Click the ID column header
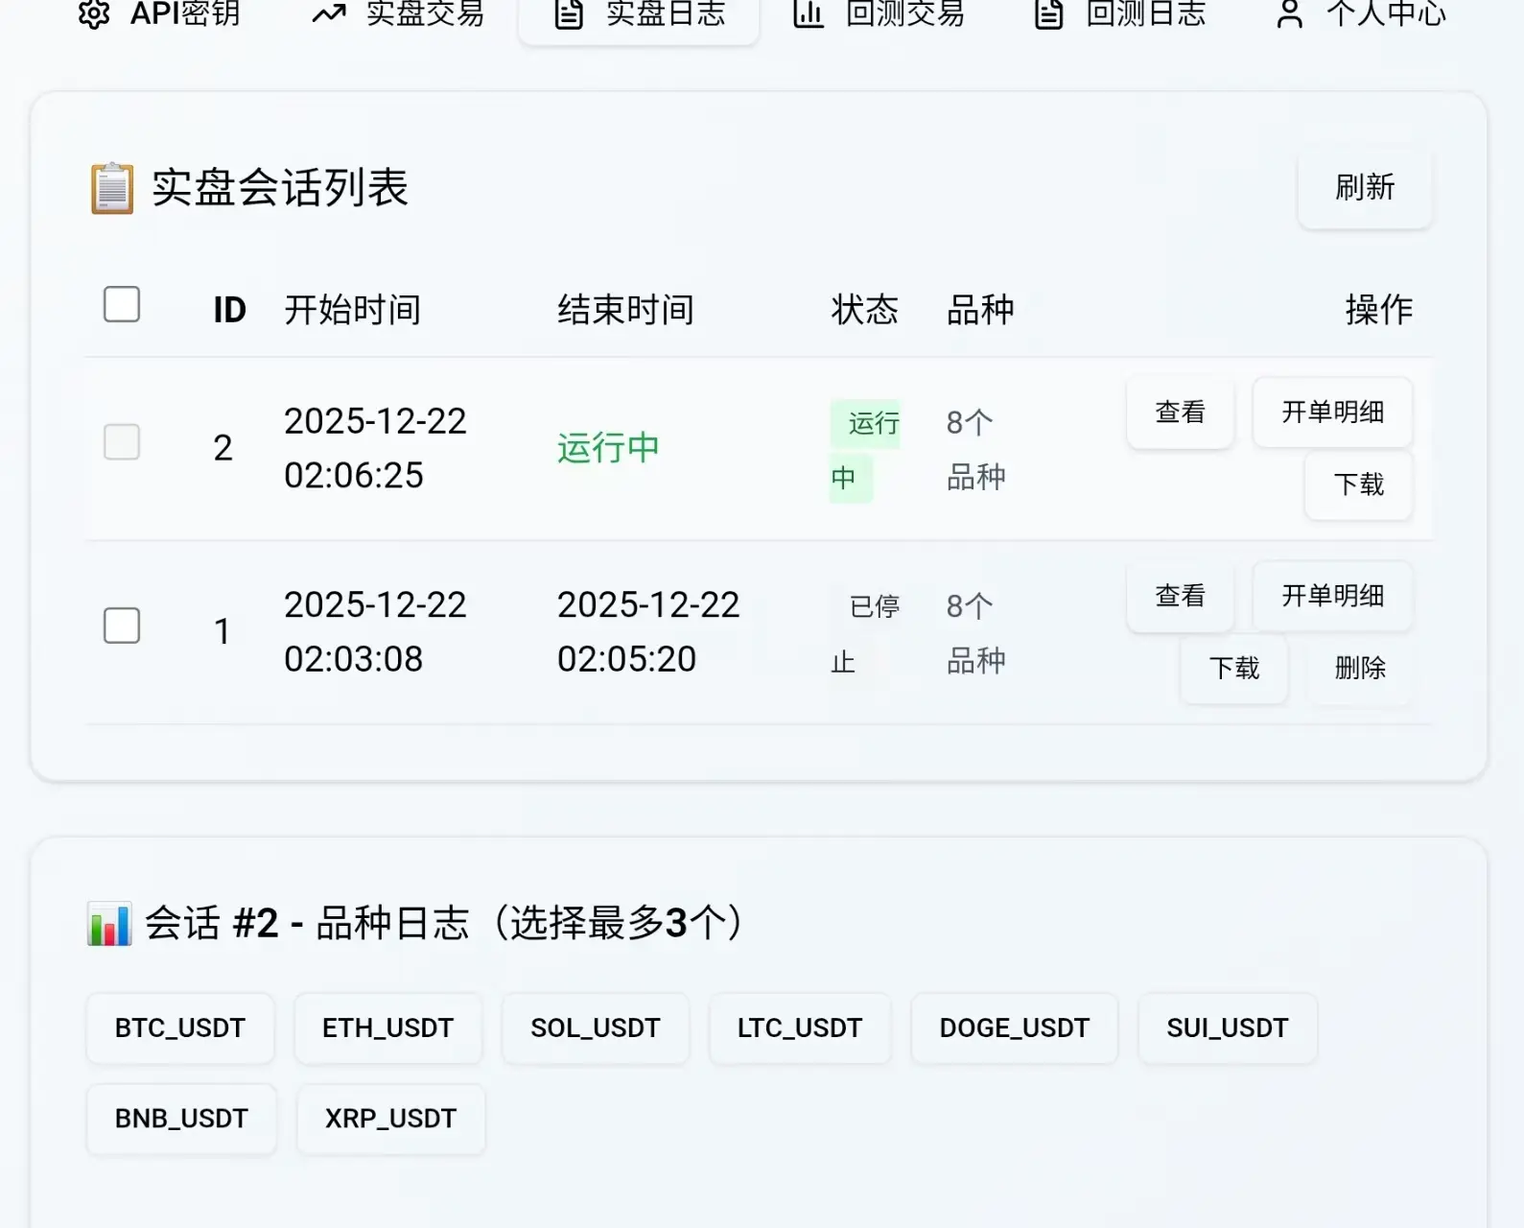 click(229, 310)
